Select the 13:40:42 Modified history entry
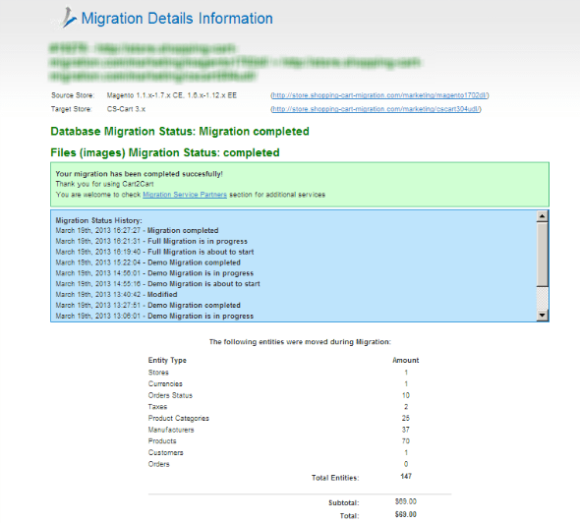This screenshot has width=580, height=523. [116, 294]
